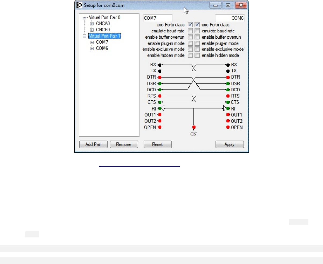Click the COM6 side OUT1 red pin
Image resolution: width=323 pixels, height=264 pixels.
[x=228, y=115]
